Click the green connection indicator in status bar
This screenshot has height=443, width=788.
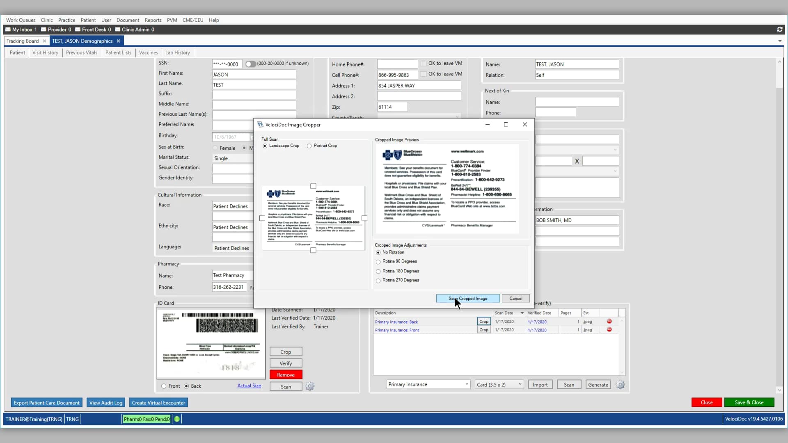point(177,419)
